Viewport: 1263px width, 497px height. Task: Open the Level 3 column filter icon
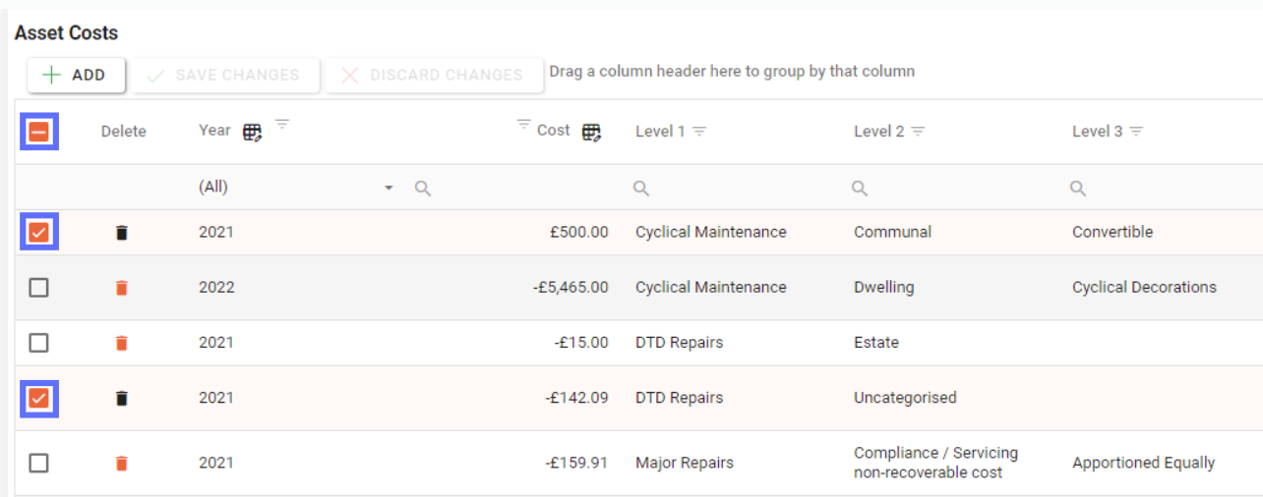pyautogui.click(x=1136, y=132)
